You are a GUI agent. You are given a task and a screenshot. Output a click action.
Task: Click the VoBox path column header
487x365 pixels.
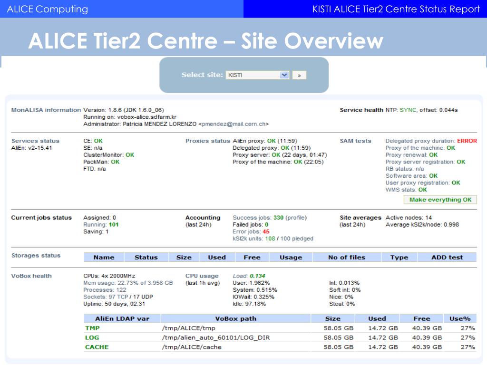[236, 319]
